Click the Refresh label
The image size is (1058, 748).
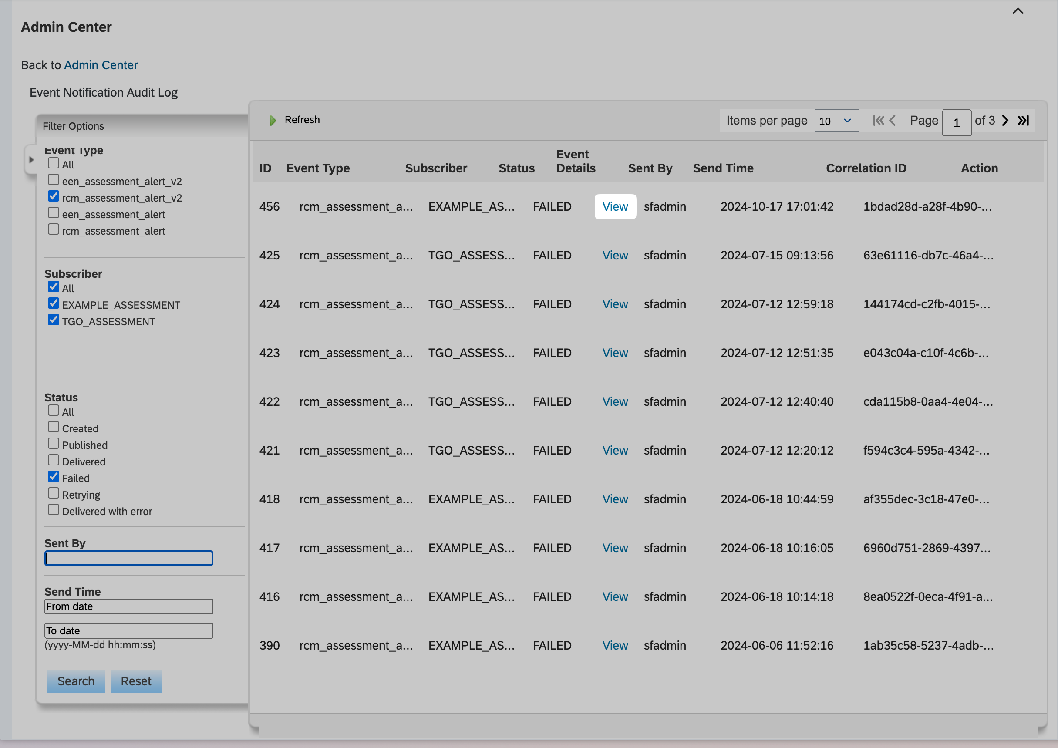click(302, 120)
